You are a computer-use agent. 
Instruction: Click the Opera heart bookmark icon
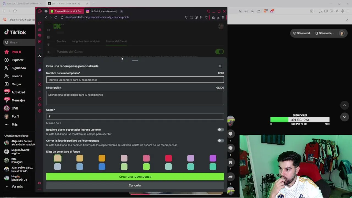(206, 17)
